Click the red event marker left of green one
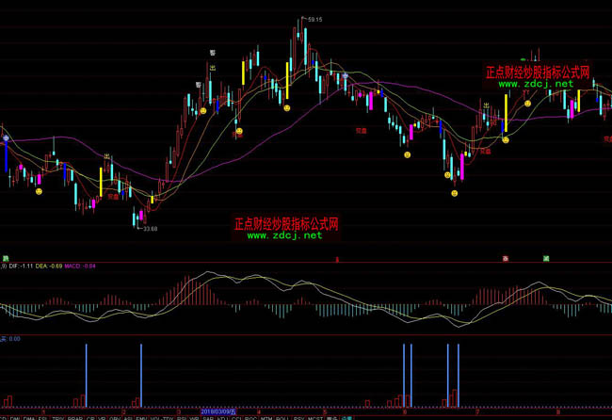612x420 pixels. (x=506, y=257)
